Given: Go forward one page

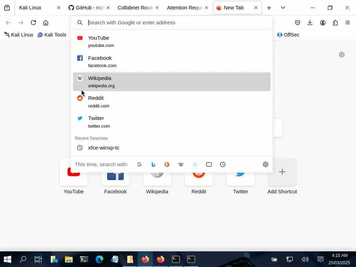Looking at the screenshot, I should click(x=21, y=23).
